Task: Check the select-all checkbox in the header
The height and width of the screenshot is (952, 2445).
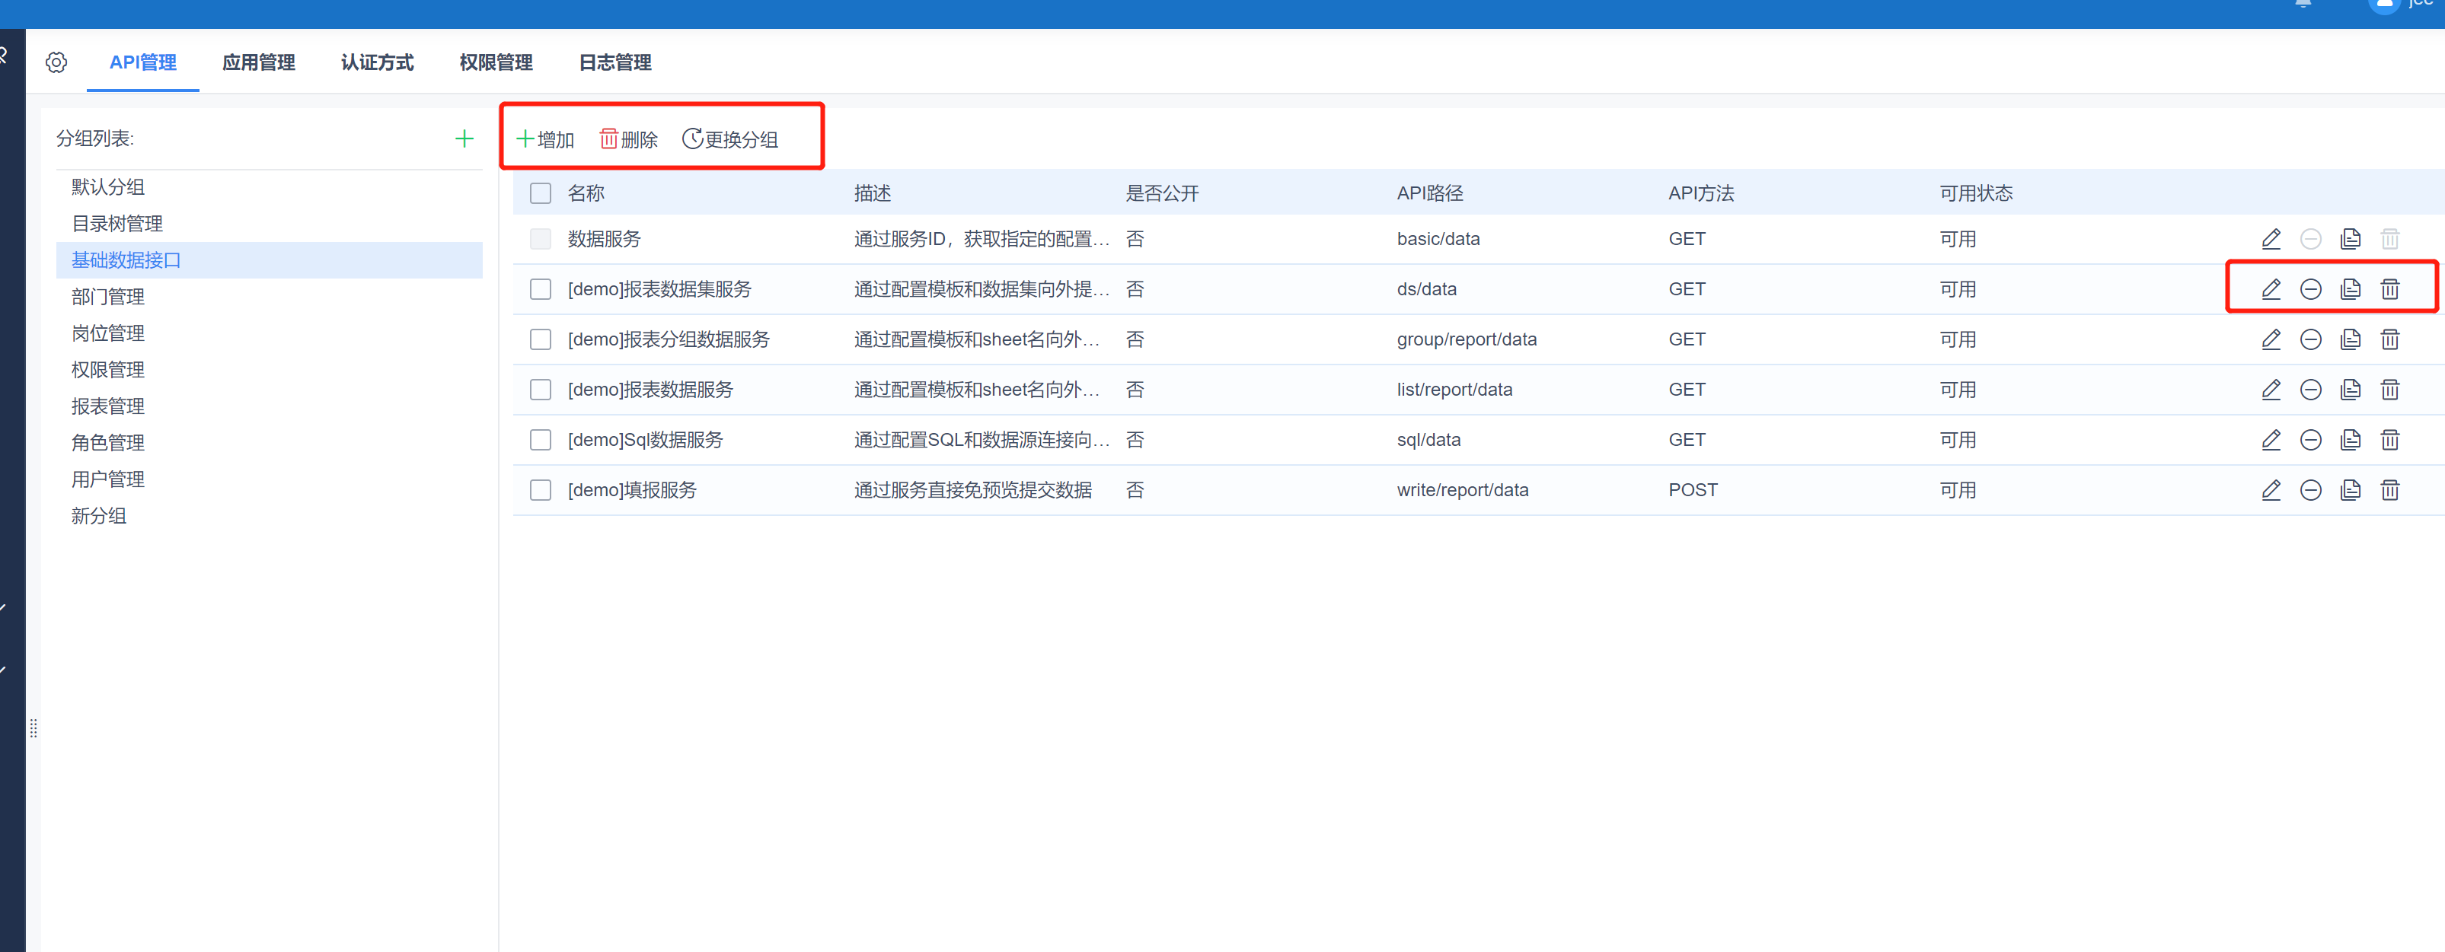Action: pos(540,193)
